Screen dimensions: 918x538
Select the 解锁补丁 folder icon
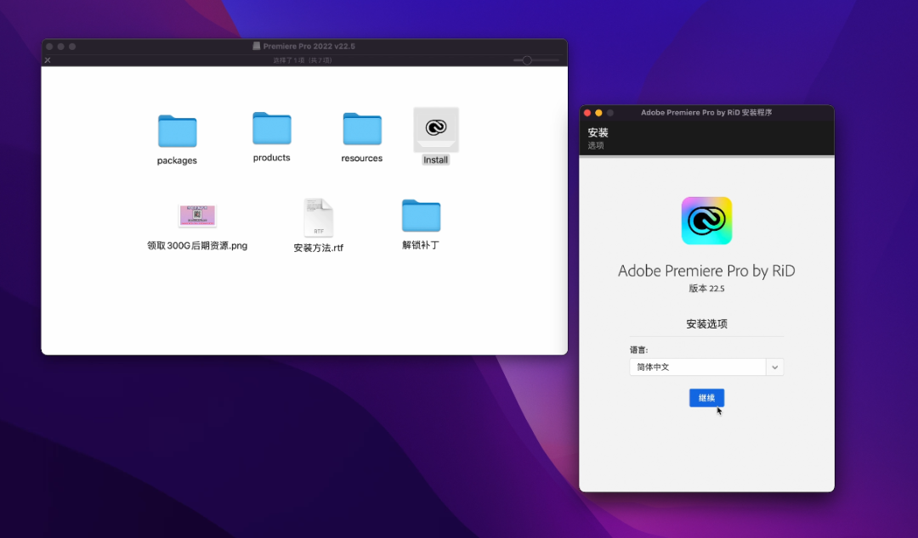[x=421, y=216]
